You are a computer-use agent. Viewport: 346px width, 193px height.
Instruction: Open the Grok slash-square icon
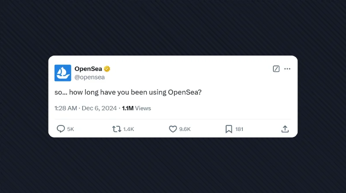(276, 69)
